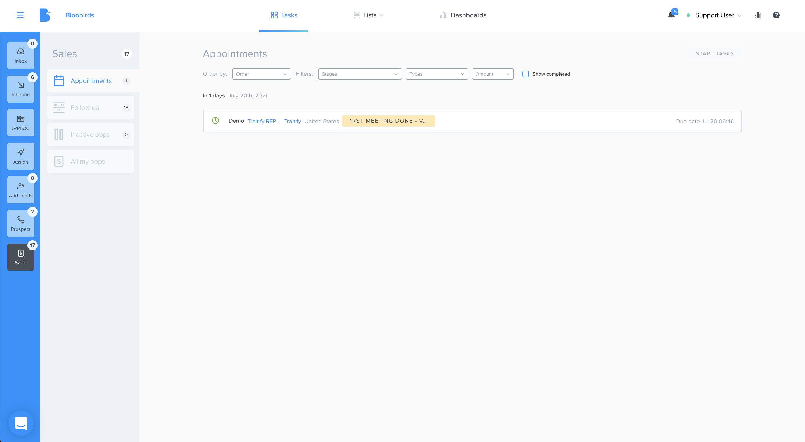This screenshot has width=805, height=442.
Task: Open the Order by dropdown
Action: pyautogui.click(x=261, y=74)
